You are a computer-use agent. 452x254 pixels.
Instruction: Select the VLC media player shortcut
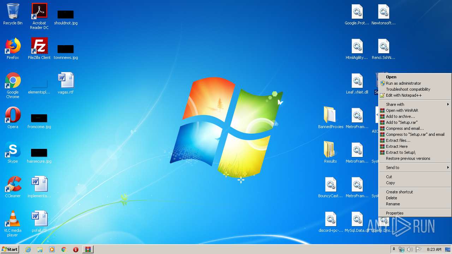point(13,224)
